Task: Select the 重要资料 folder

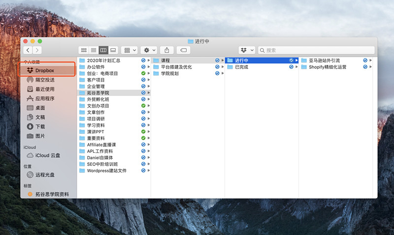Action: [x=114, y=138]
